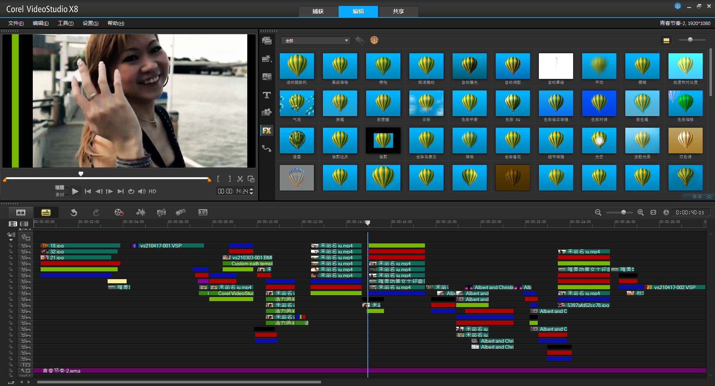Select the FX filter library

coord(267,130)
